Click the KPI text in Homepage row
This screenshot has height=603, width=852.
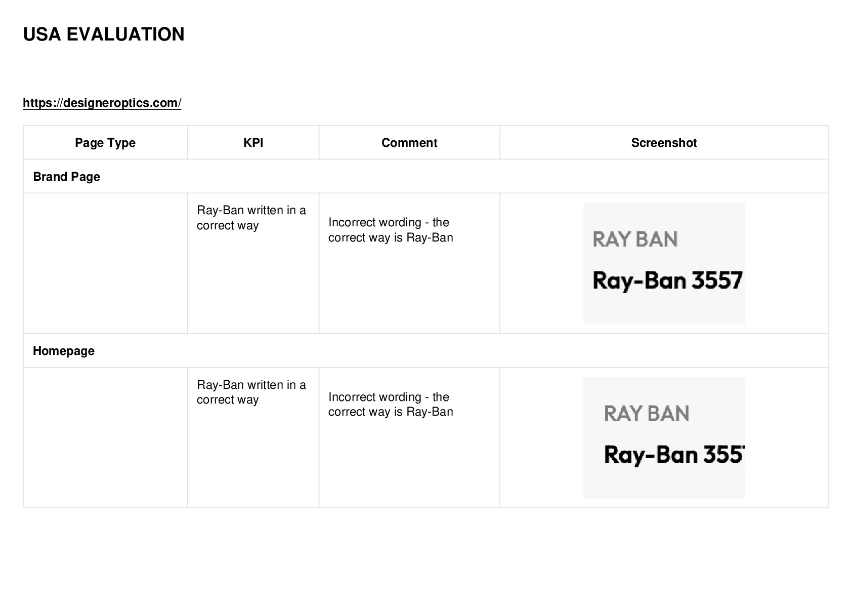tap(251, 392)
